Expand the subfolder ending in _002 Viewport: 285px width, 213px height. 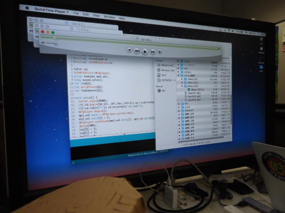pos(182,83)
